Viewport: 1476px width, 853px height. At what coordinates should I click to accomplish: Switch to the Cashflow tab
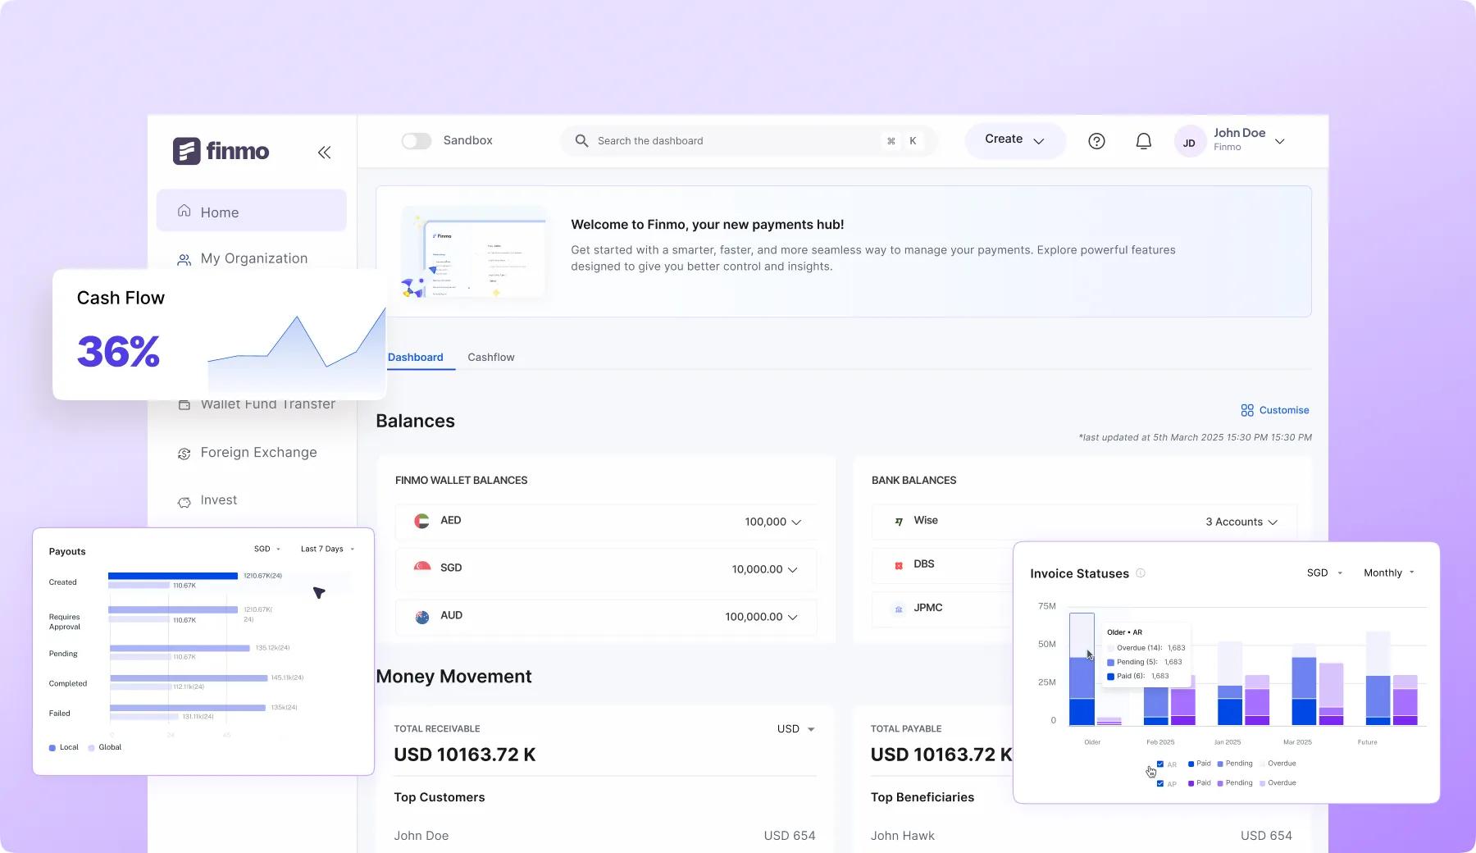tap(490, 358)
